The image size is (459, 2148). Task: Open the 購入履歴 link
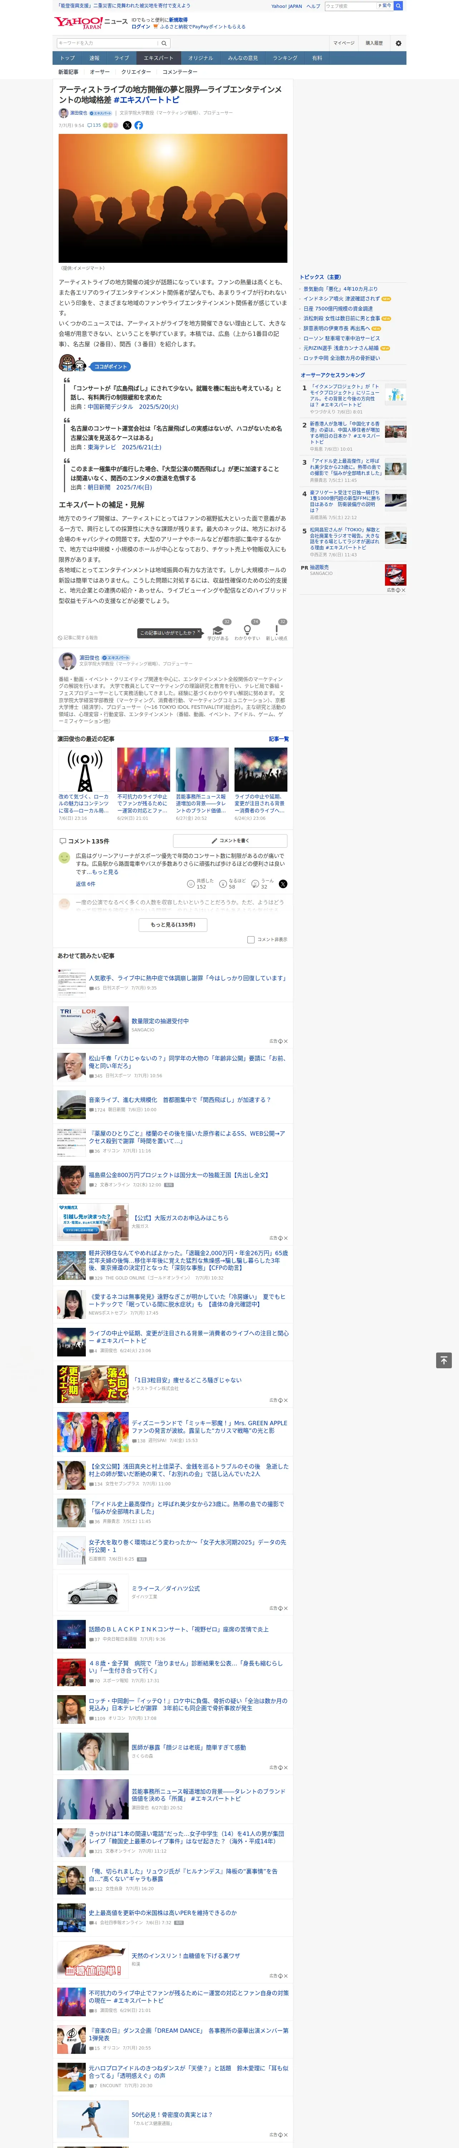pyautogui.click(x=374, y=43)
